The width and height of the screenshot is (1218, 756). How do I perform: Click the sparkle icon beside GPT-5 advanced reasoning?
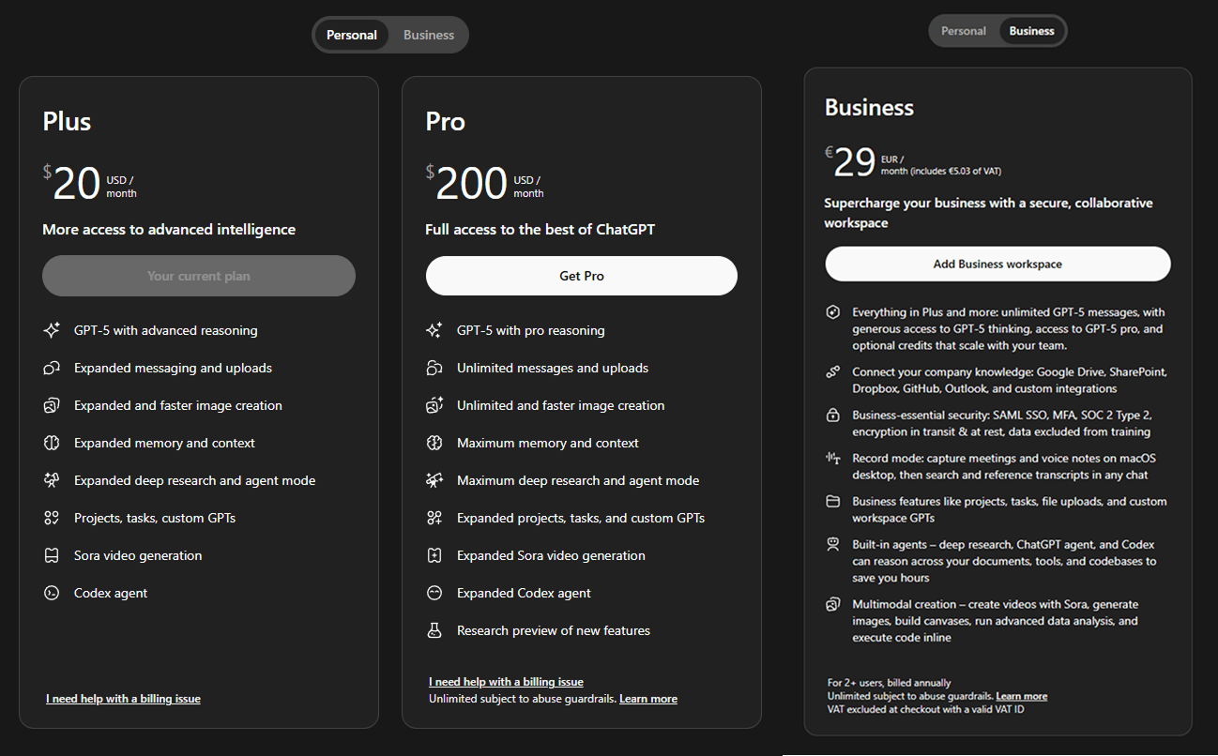52,330
